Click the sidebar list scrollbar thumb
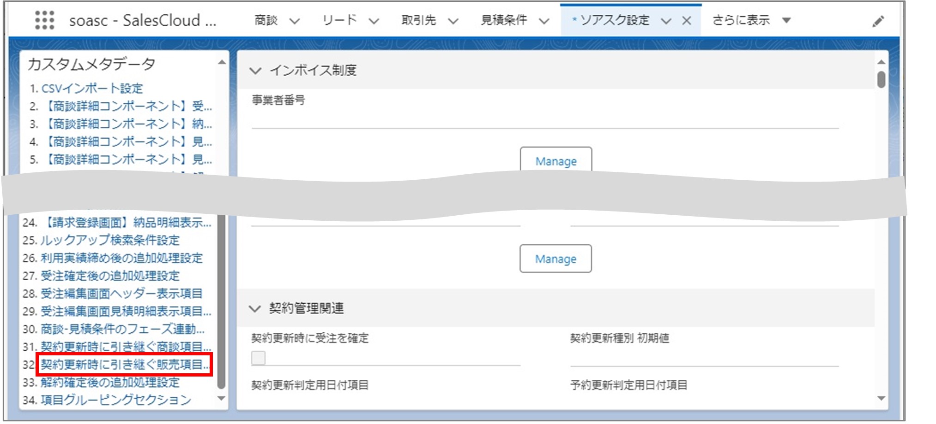This screenshot has width=936, height=424. pos(221,301)
